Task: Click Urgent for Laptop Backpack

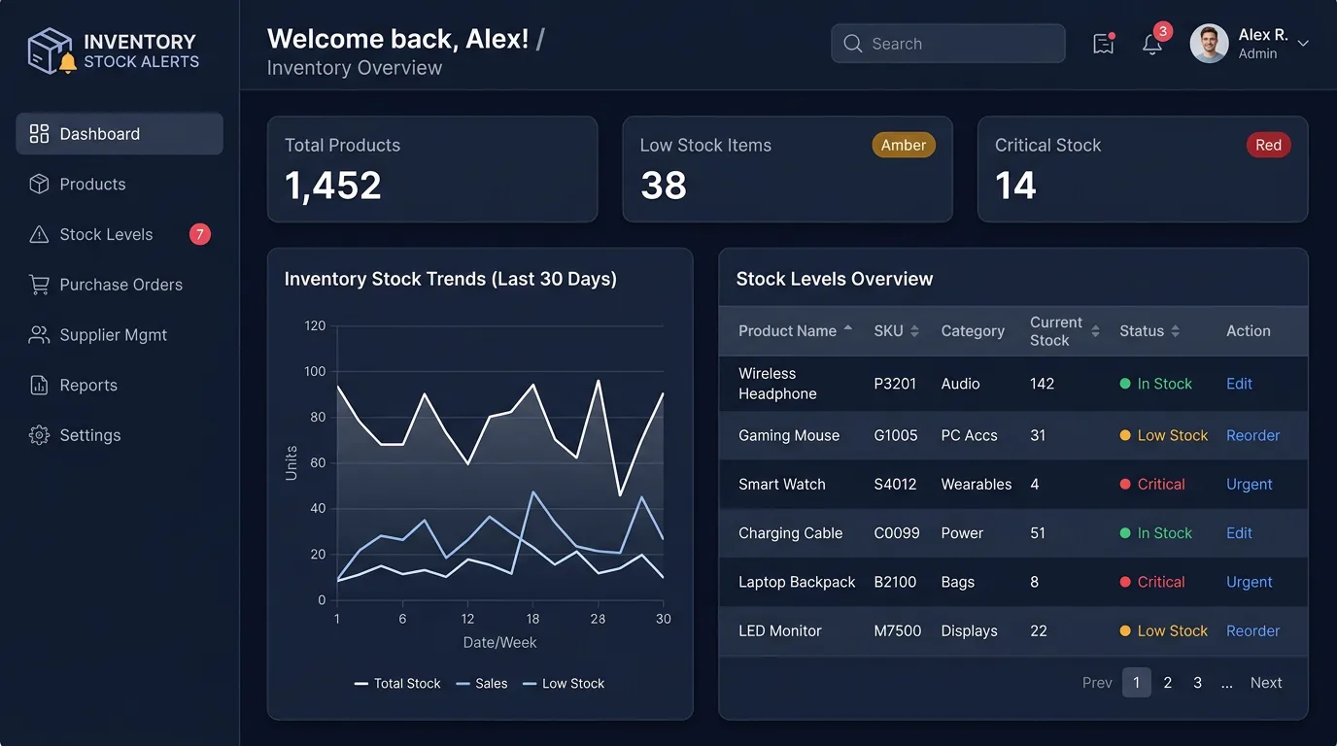Action: click(1249, 582)
